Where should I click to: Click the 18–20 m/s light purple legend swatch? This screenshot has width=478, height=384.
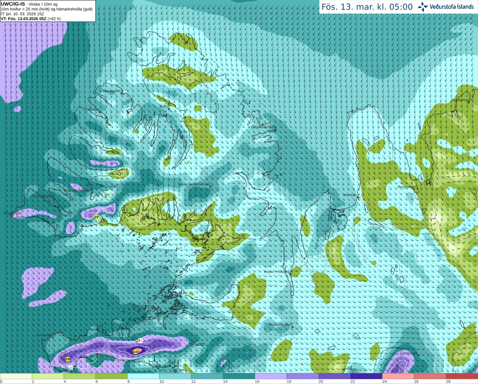pyautogui.click(x=303, y=376)
